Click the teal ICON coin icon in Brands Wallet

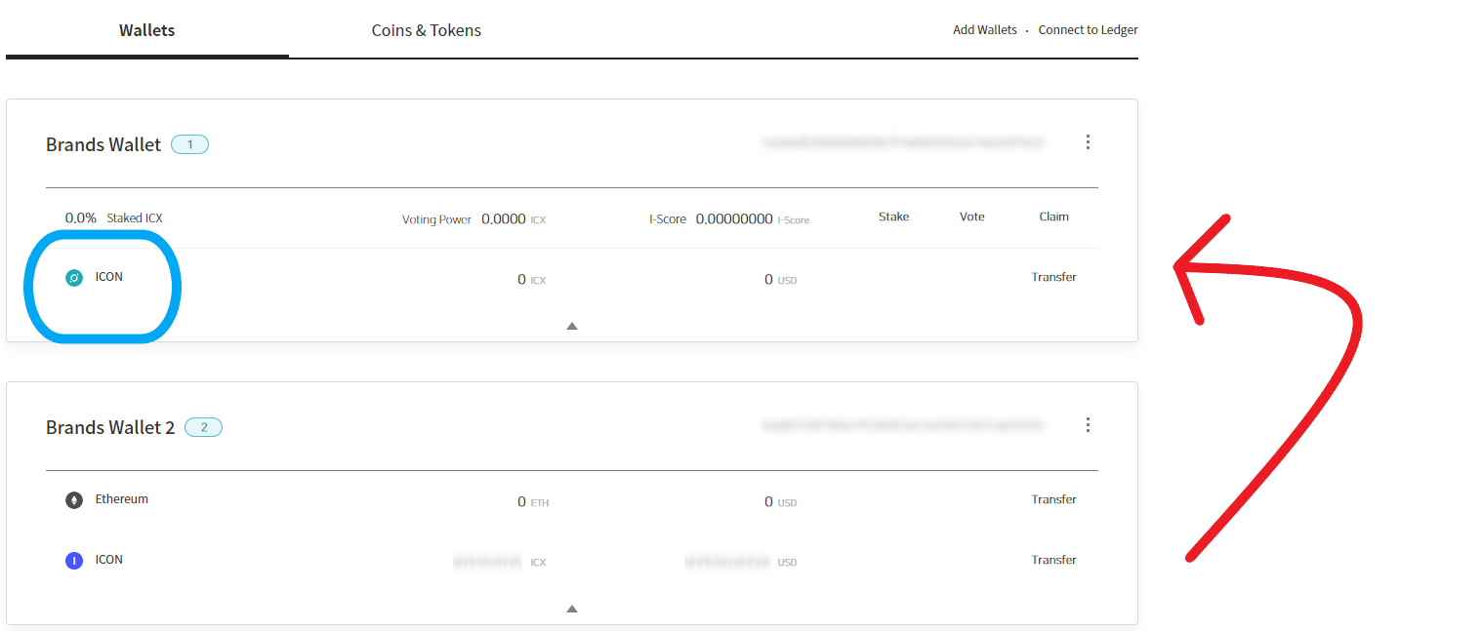74,278
